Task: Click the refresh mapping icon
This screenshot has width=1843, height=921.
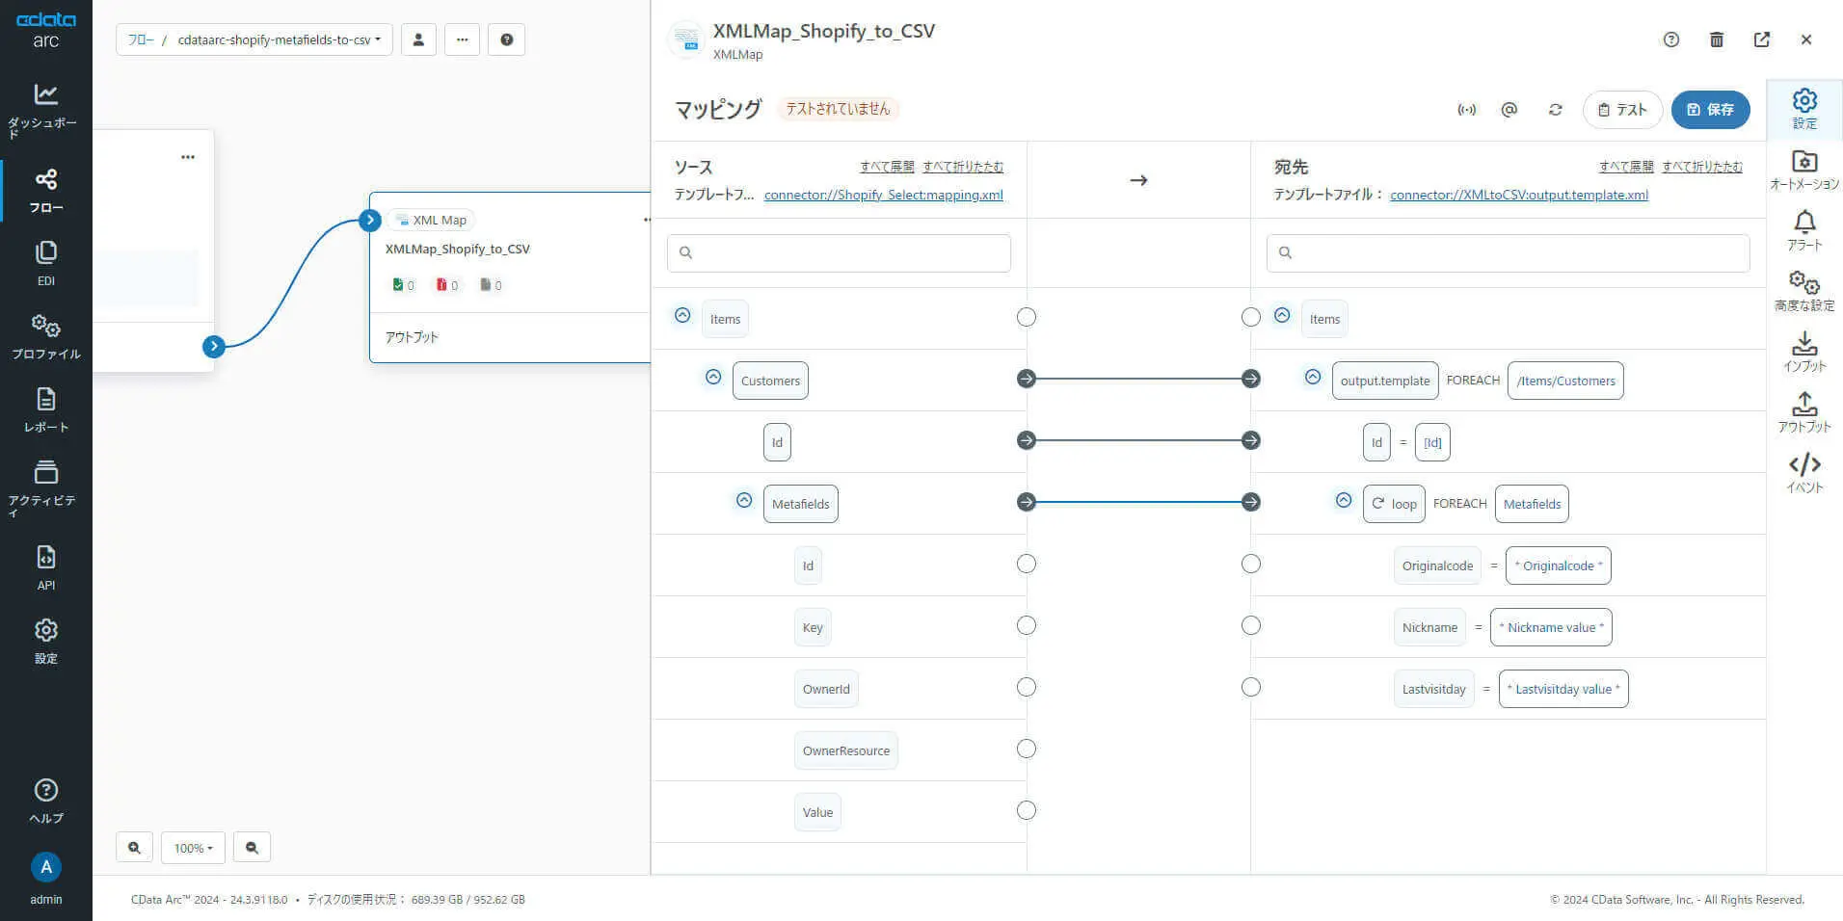Action: (1555, 110)
